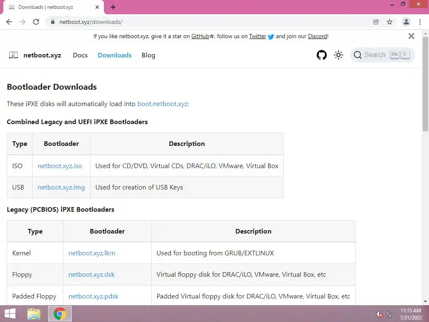Download netboot.xyz.dsk
This screenshot has height=322, width=429.
(91, 274)
